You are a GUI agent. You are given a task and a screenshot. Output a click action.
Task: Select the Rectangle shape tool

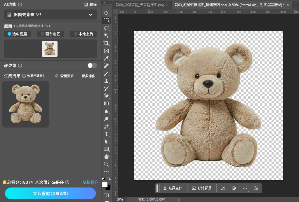point(106,149)
